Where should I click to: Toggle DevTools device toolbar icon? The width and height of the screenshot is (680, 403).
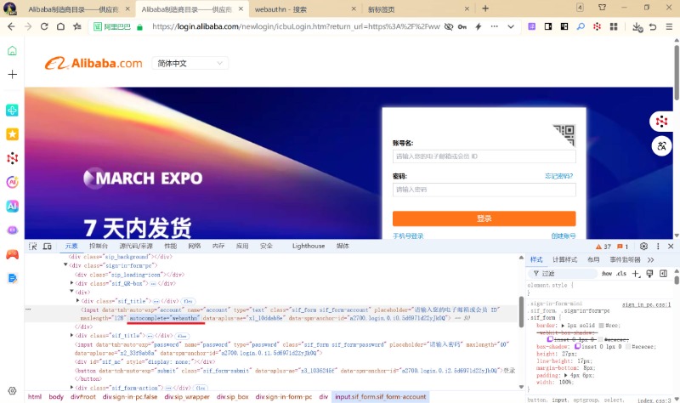point(47,246)
